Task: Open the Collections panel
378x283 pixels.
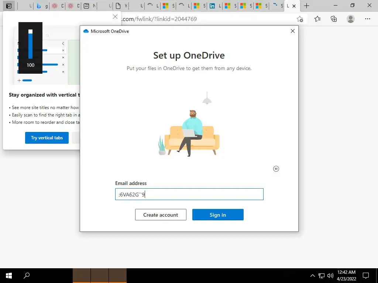Action: 334,19
